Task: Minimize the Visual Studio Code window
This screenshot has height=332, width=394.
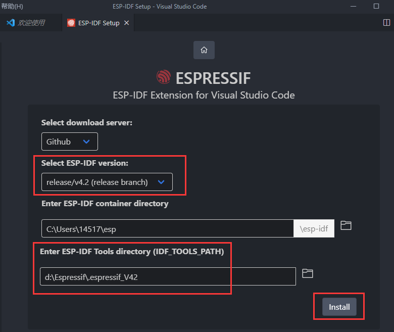Action: (x=353, y=6)
